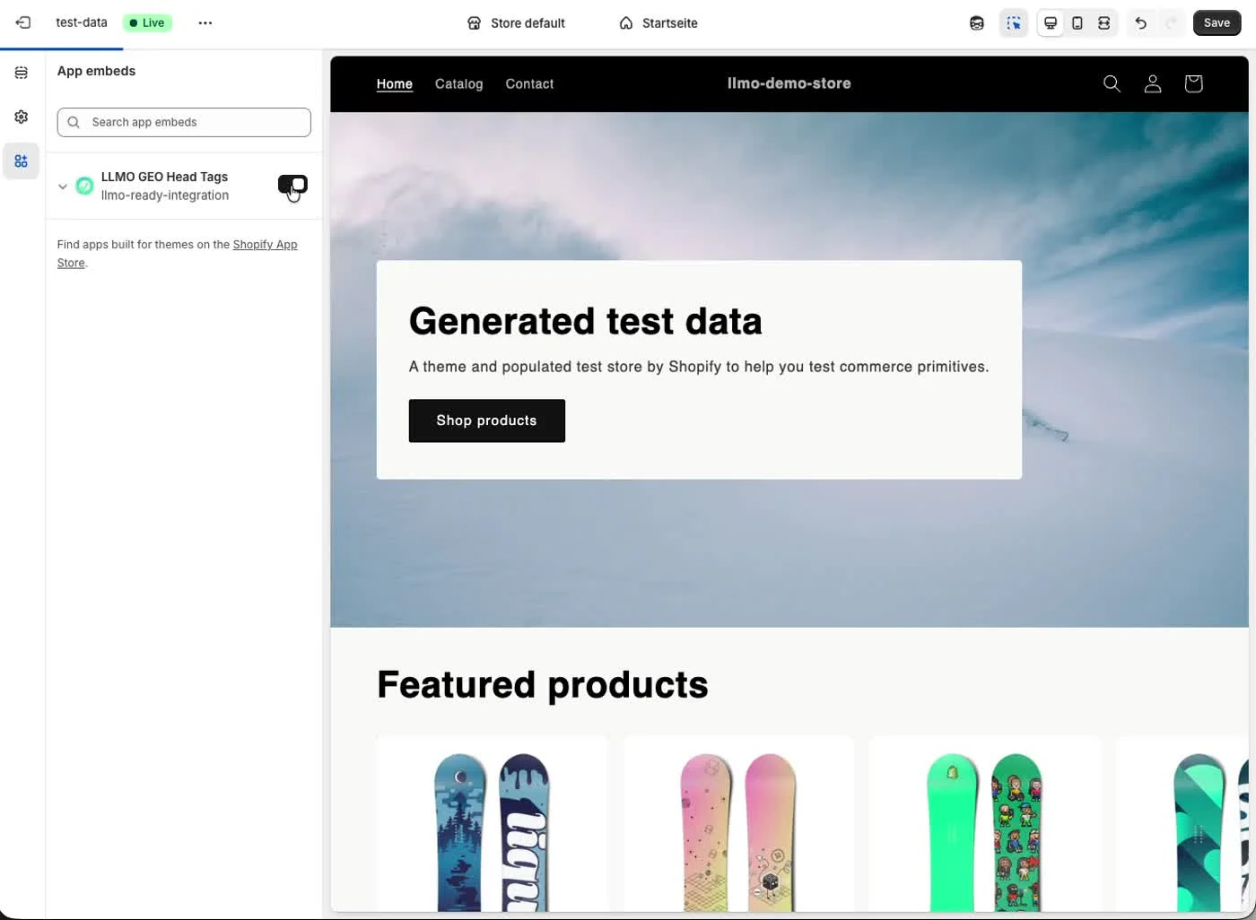Open the Store default market selector
This screenshot has width=1256, height=920.
[516, 23]
